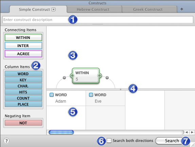Tick the checkbox beside WORD Adam
Viewport: 195px width, 147px height.
click(x=52, y=95)
